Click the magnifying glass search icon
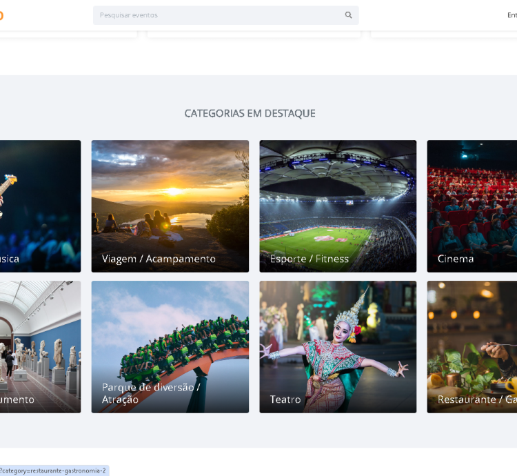Viewport: 517px width, 476px height. 348,15
